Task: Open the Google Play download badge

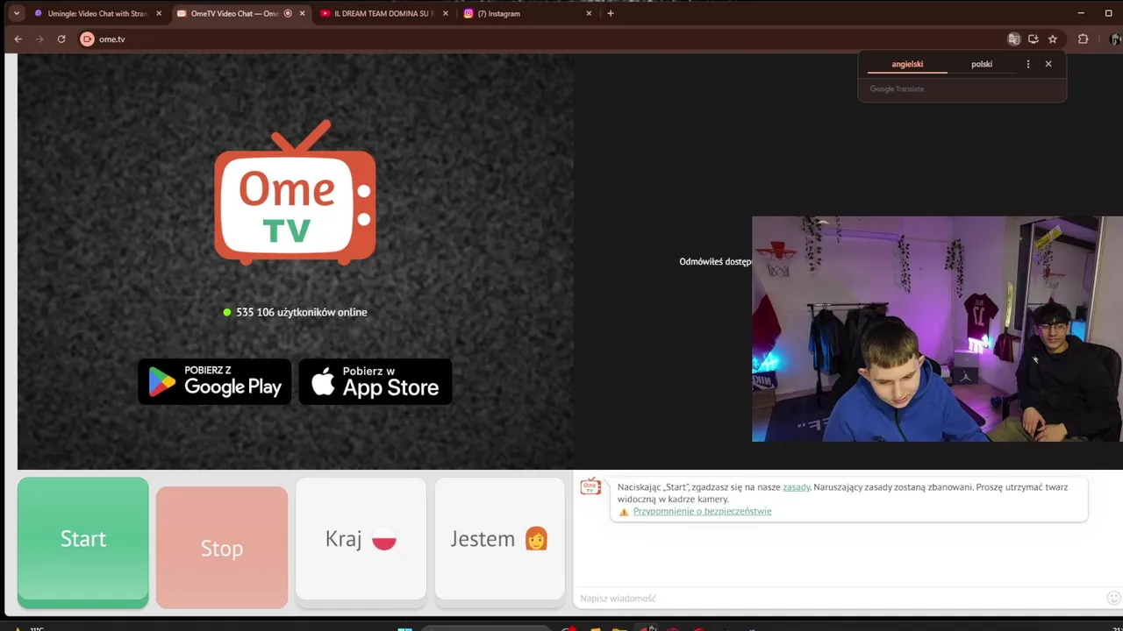Action: 215,381
